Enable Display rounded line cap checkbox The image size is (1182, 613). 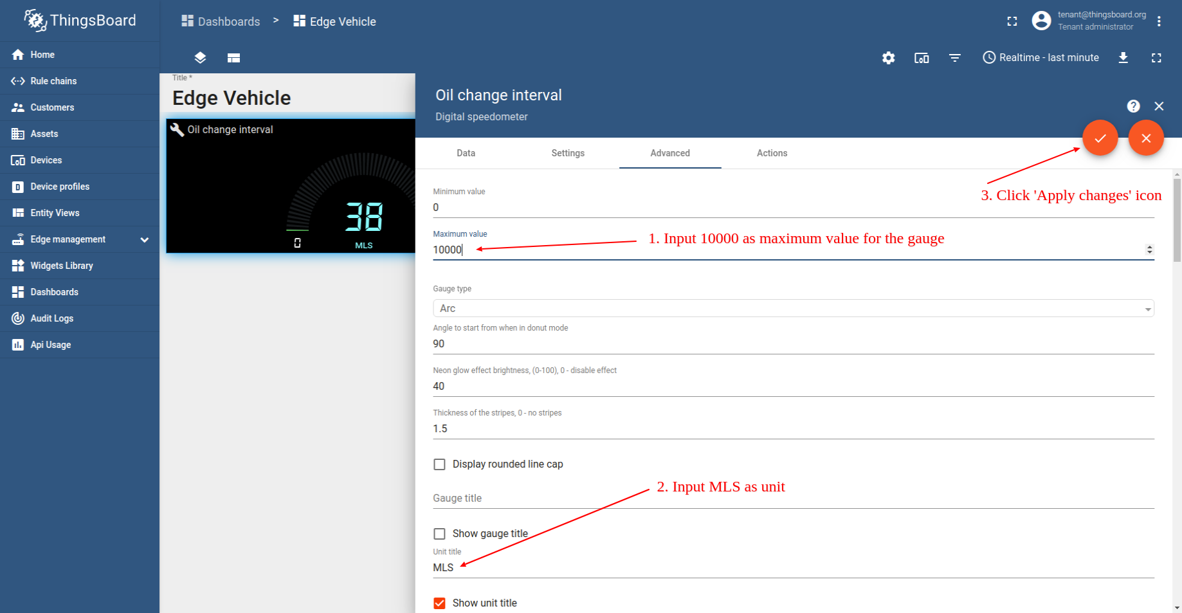(x=440, y=464)
